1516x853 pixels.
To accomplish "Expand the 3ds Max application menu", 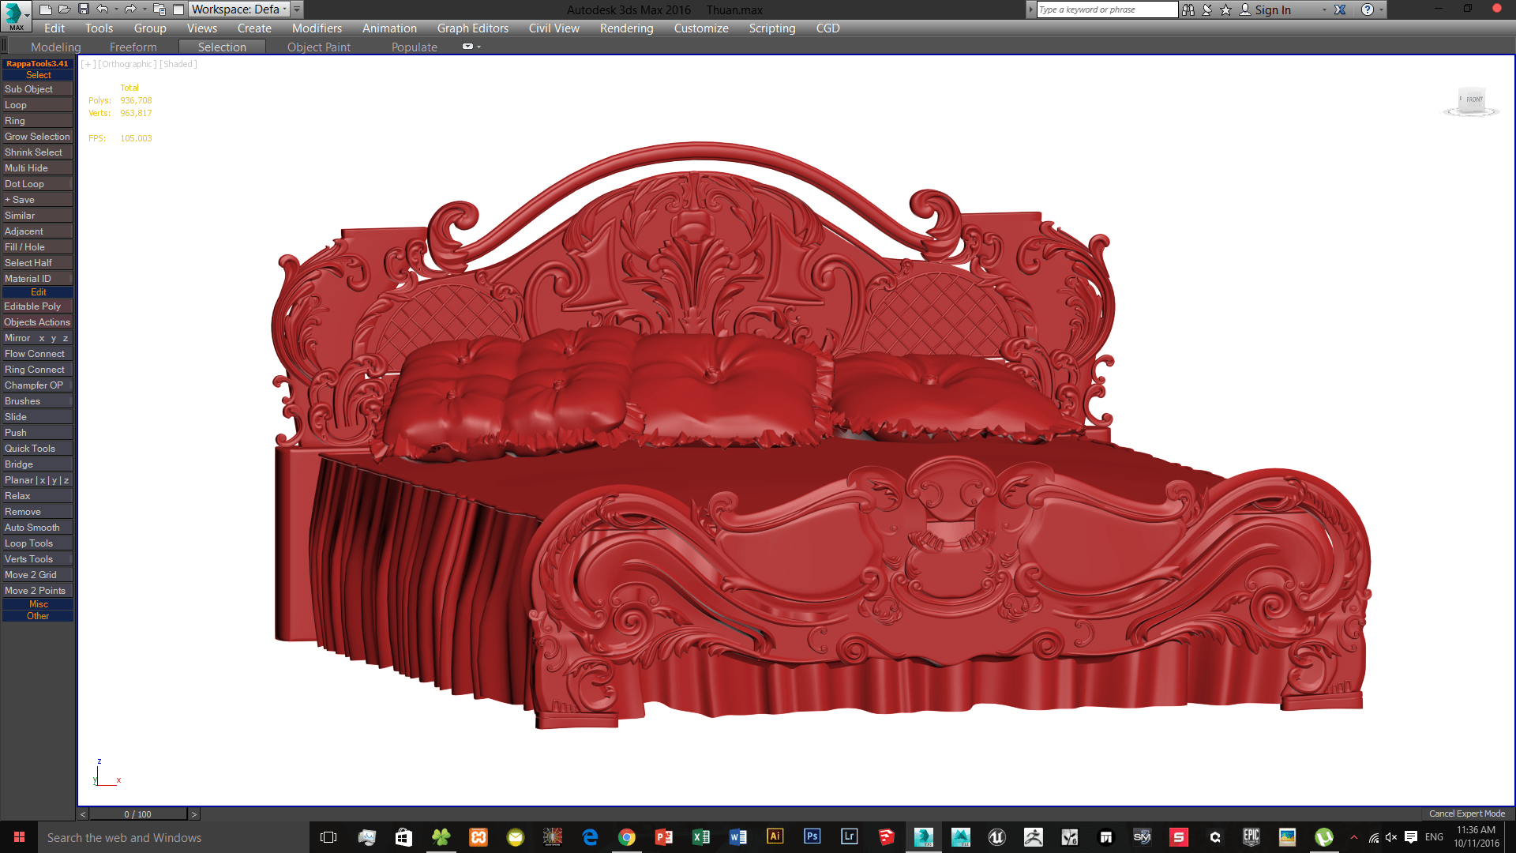I will pyautogui.click(x=16, y=14).
